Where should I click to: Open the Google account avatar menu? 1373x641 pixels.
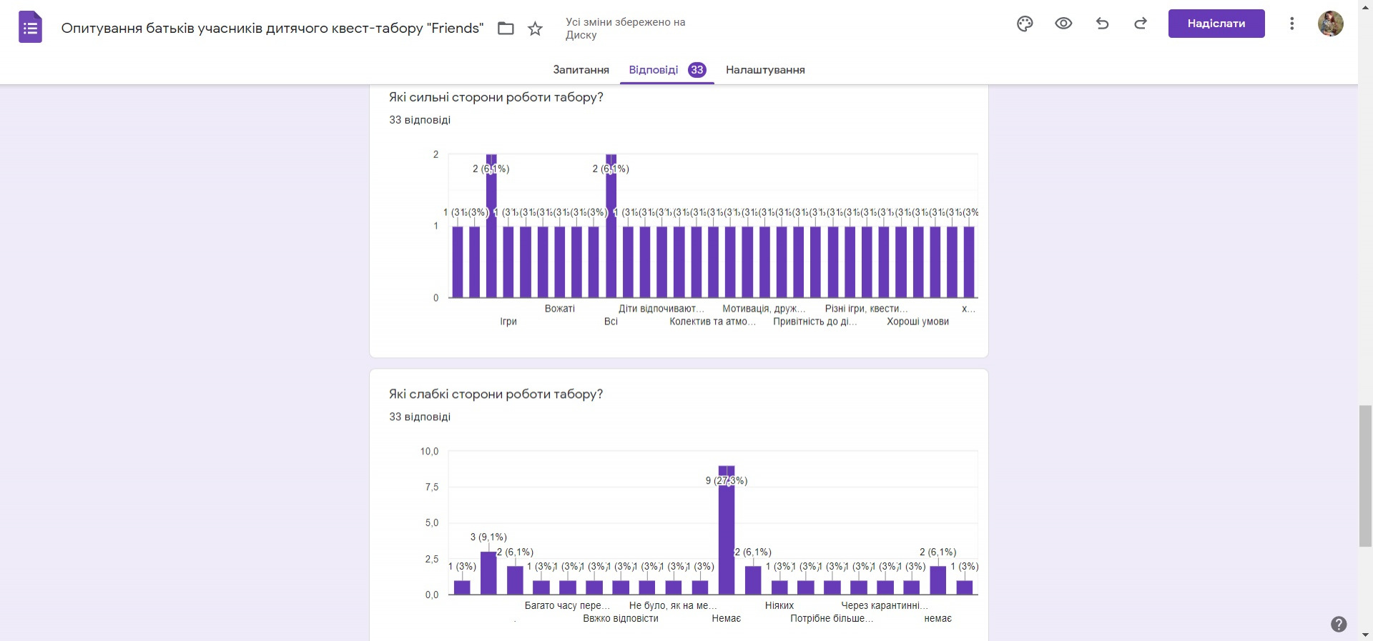tap(1330, 24)
